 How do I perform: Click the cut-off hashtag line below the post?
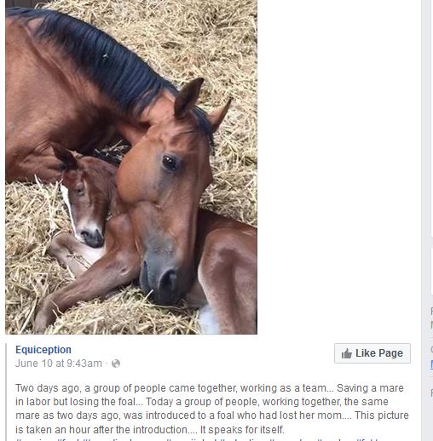(x=199, y=439)
